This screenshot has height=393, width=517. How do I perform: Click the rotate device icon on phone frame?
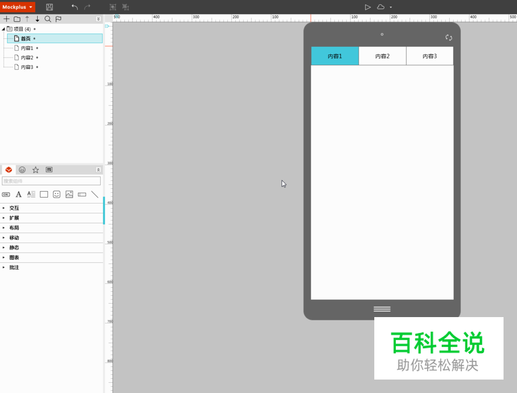(449, 38)
